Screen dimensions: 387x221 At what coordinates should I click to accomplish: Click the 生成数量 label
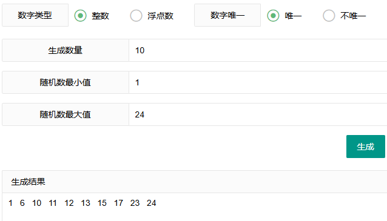click(66, 50)
